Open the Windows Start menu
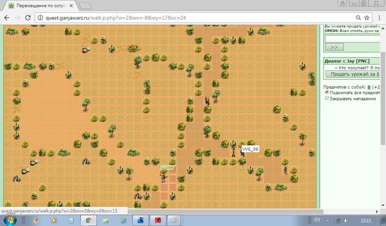The image size is (386, 226). (10, 220)
